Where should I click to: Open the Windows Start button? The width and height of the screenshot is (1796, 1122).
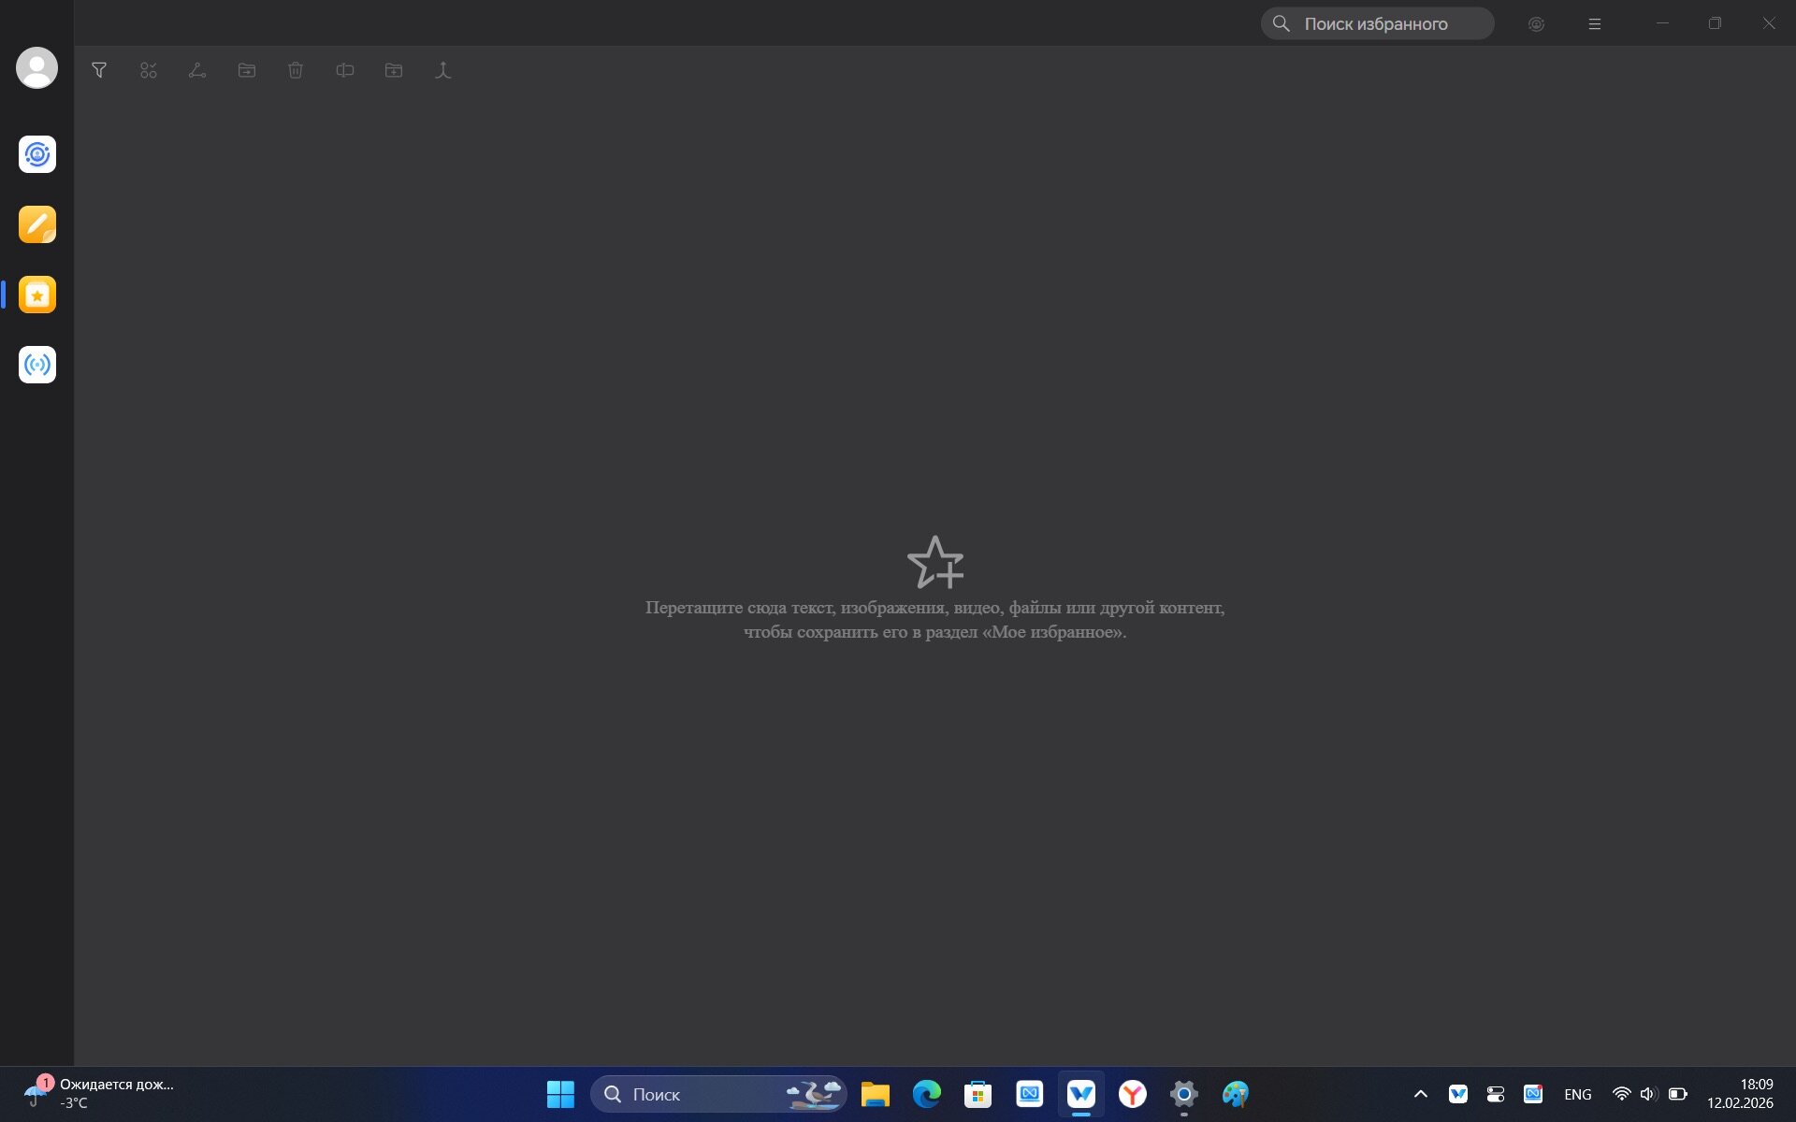[x=560, y=1094]
